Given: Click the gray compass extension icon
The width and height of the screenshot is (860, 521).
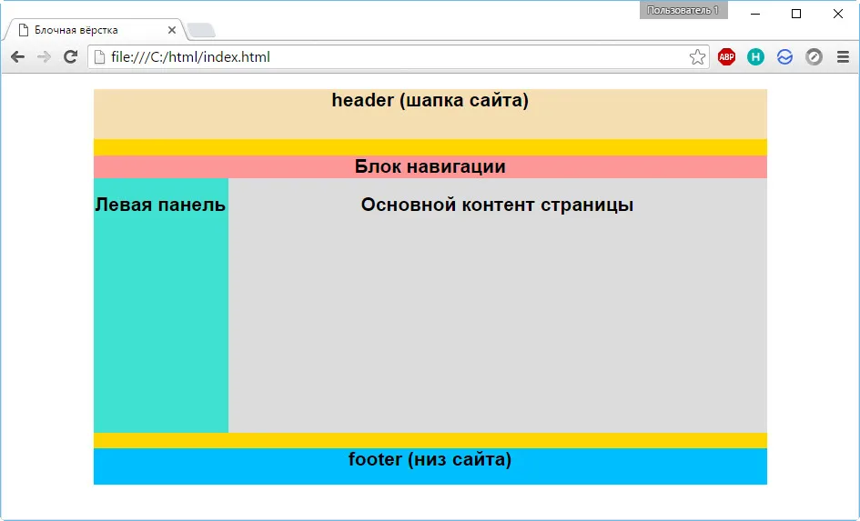Looking at the screenshot, I should (814, 57).
